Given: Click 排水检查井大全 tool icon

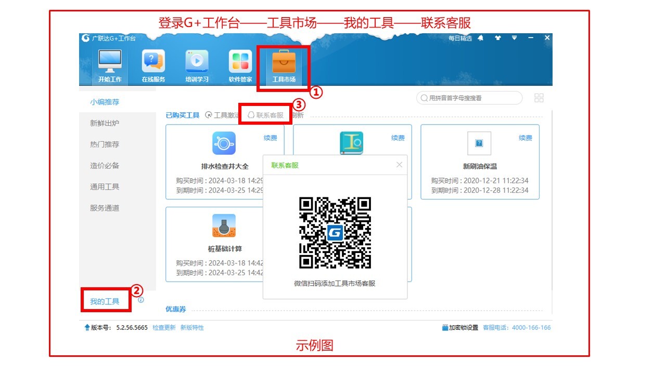Looking at the screenshot, I should click(224, 143).
